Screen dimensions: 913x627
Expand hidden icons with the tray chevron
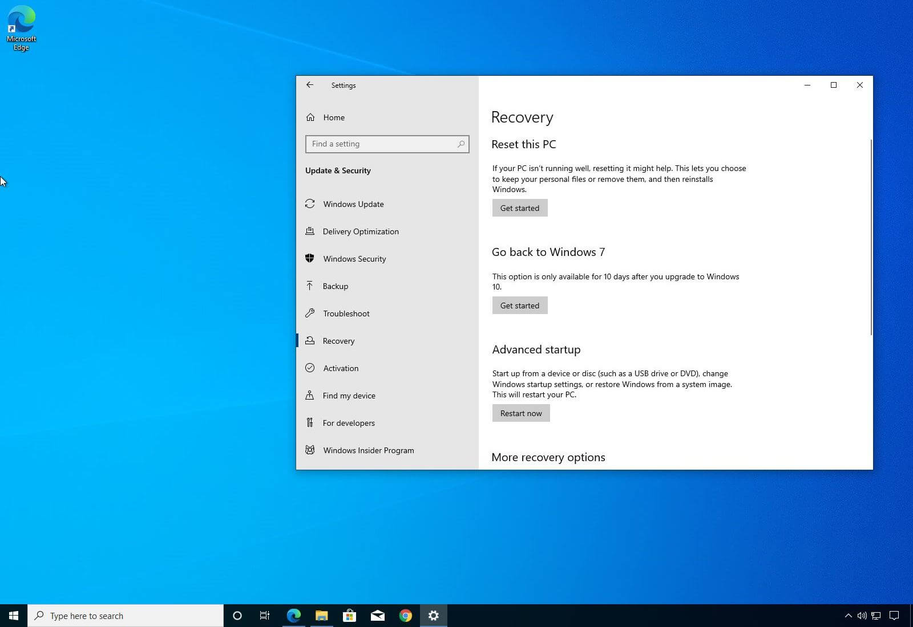(849, 616)
